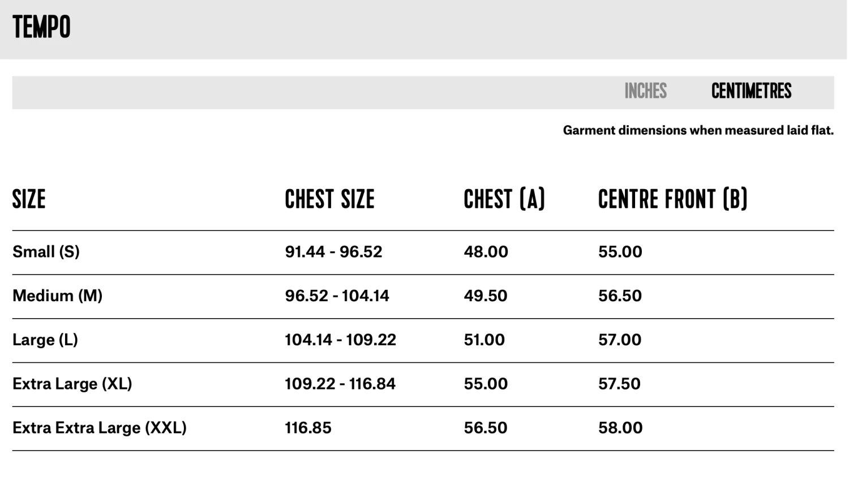Click the Chest Size column header
The image size is (849, 484).
(329, 199)
